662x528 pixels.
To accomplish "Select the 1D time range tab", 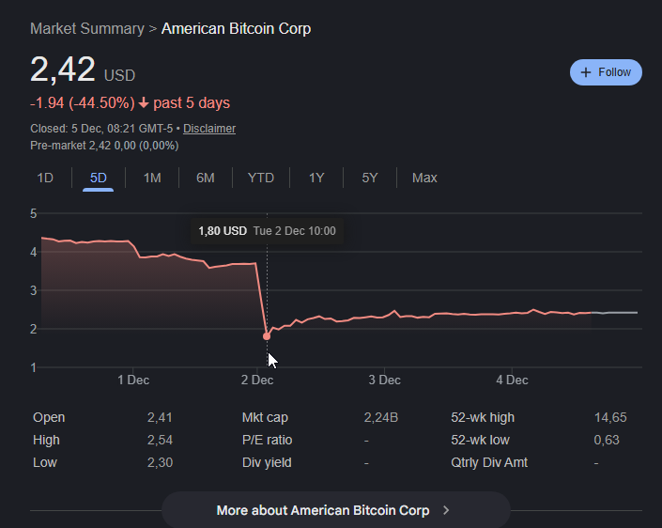I will click(45, 178).
